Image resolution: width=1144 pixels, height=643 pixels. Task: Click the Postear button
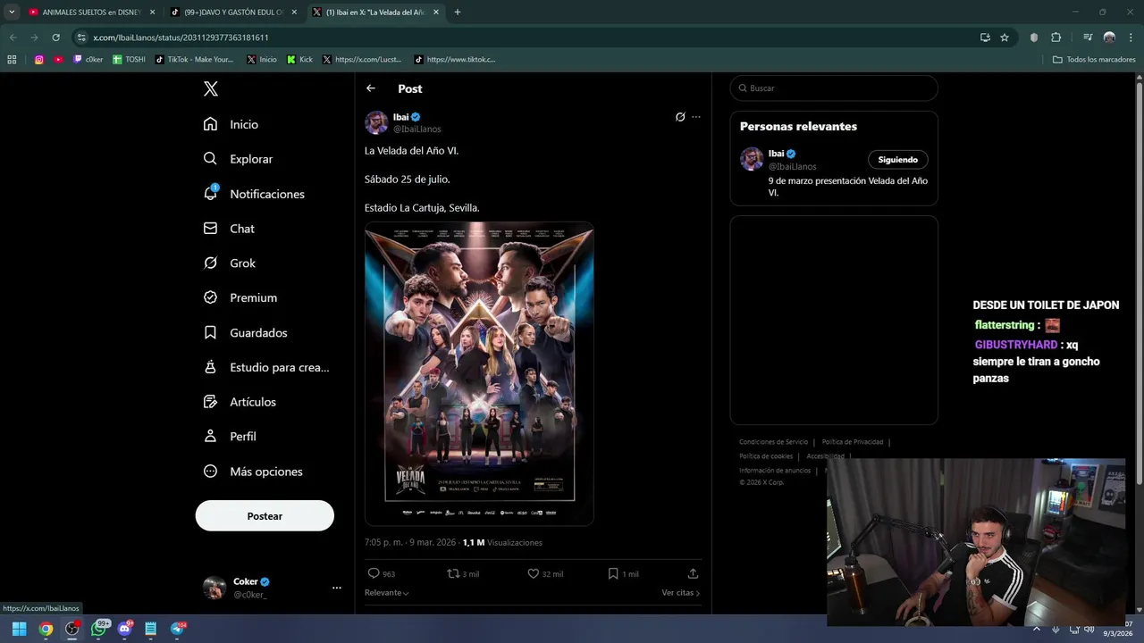(x=265, y=516)
